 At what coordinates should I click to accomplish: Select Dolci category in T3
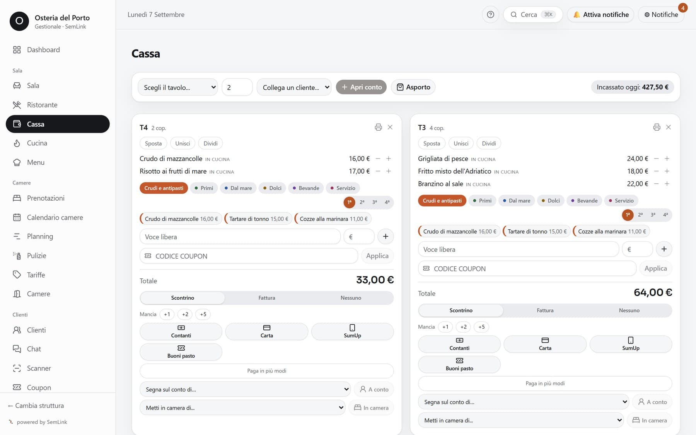551,201
